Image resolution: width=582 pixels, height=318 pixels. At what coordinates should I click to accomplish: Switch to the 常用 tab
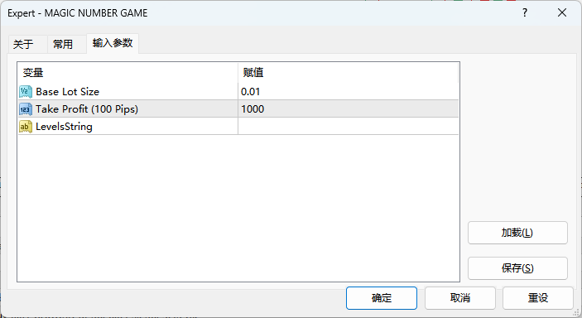click(x=63, y=44)
